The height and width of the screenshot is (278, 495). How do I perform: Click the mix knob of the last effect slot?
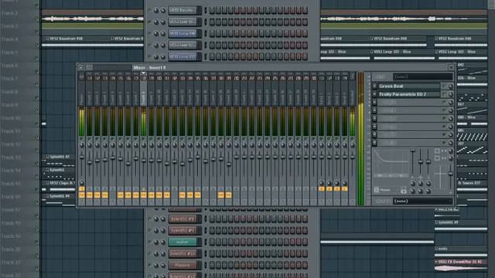click(450, 143)
